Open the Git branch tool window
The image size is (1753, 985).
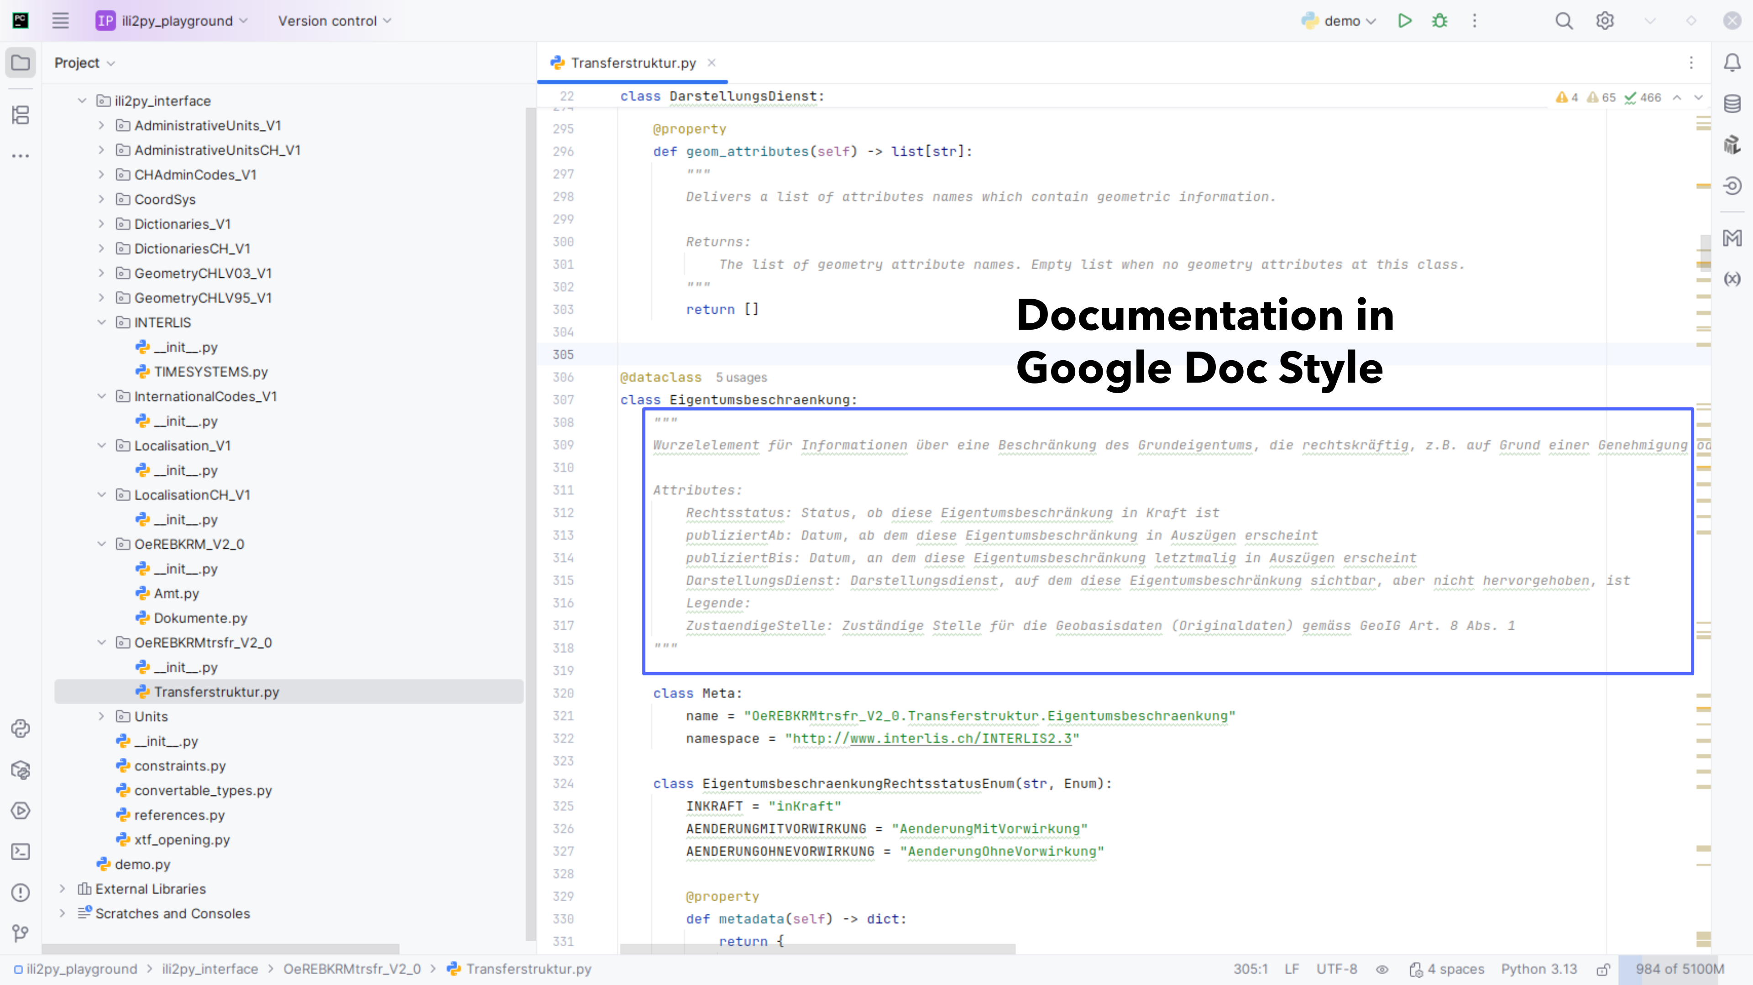click(21, 933)
